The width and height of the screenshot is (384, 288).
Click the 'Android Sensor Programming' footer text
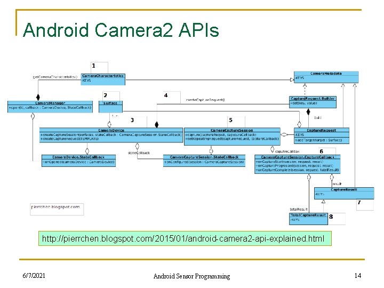click(x=191, y=276)
